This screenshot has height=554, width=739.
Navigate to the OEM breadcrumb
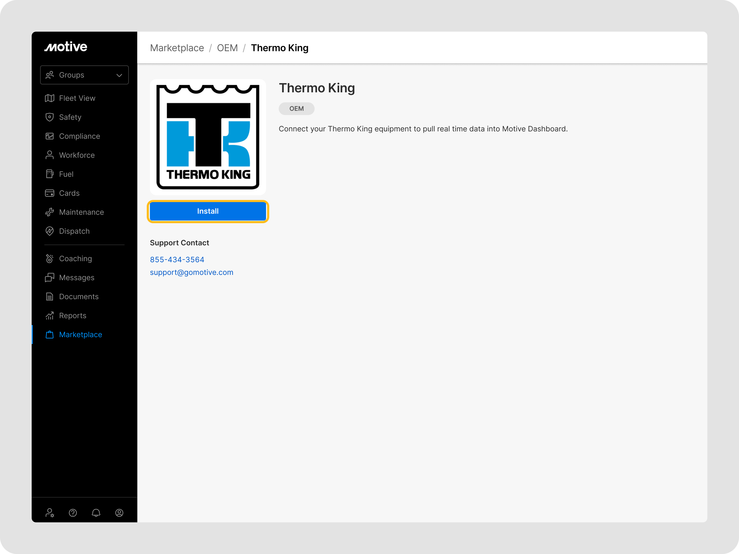click(227, 48)
